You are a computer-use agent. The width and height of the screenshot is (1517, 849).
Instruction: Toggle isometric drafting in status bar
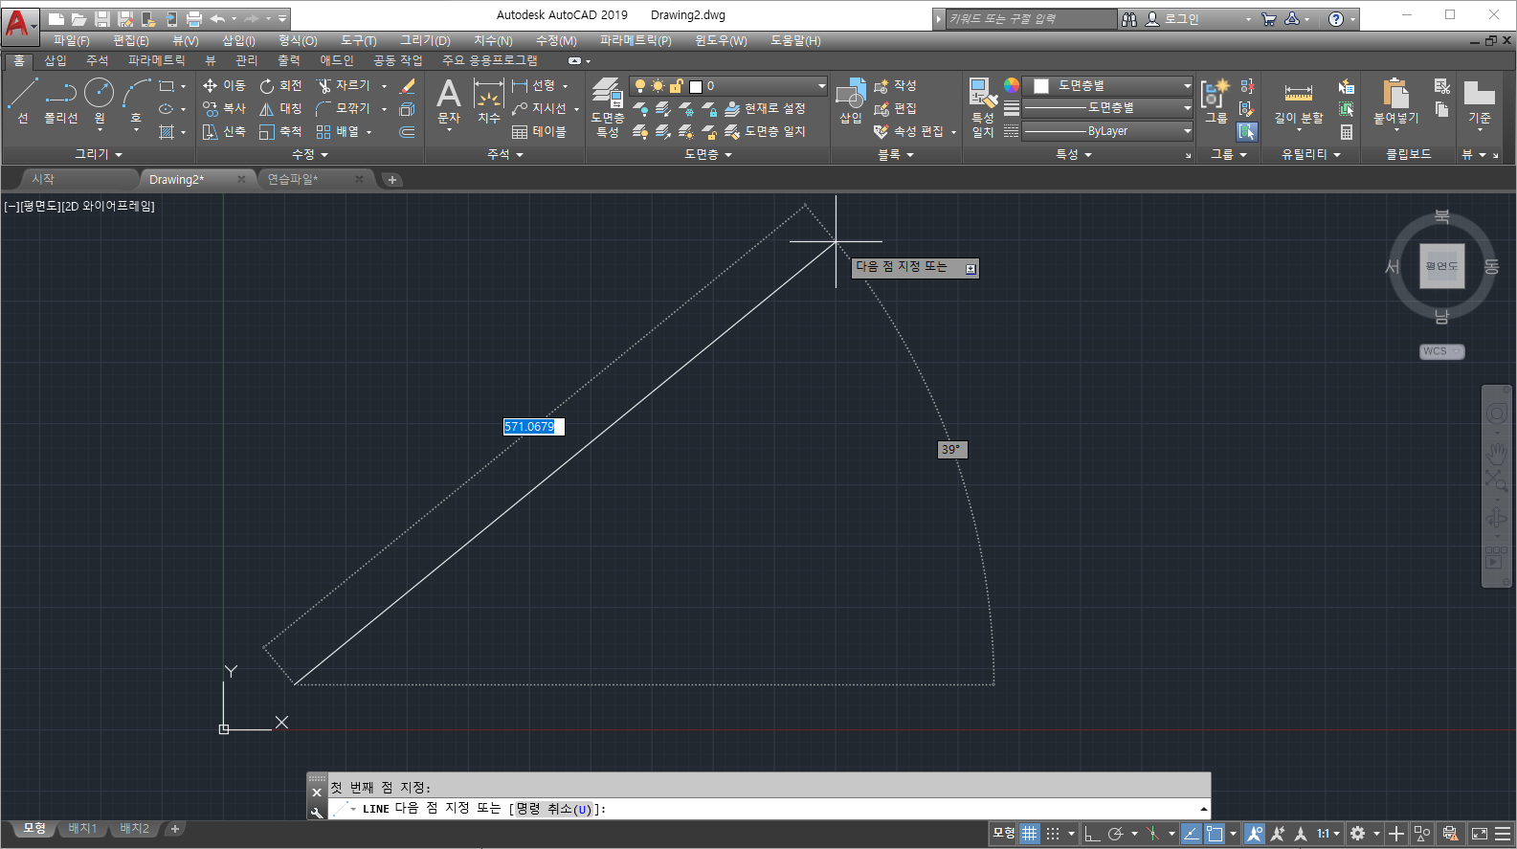(x=1153, y=834)
